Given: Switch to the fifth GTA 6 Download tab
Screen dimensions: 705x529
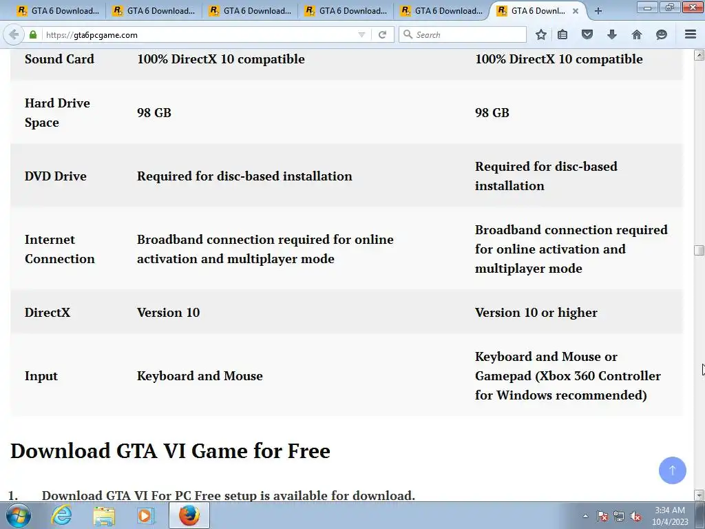Looking at the screenshot, I should click(441, 11).
